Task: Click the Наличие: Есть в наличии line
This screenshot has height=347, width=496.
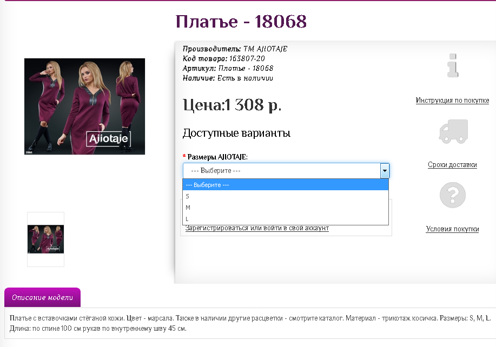Action: [228, 78]
